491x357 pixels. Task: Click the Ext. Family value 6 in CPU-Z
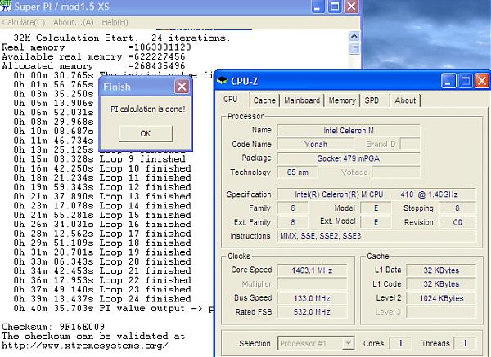[292, 222]
